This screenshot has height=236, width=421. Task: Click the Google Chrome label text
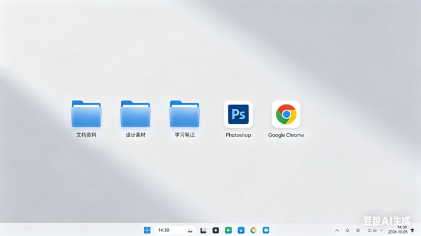(x=286, y=135)
